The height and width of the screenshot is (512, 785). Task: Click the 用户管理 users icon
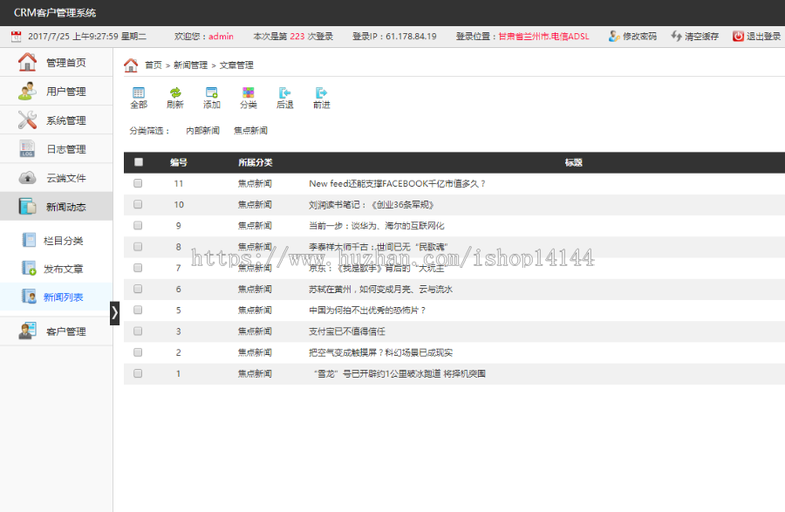click(27, 91)
